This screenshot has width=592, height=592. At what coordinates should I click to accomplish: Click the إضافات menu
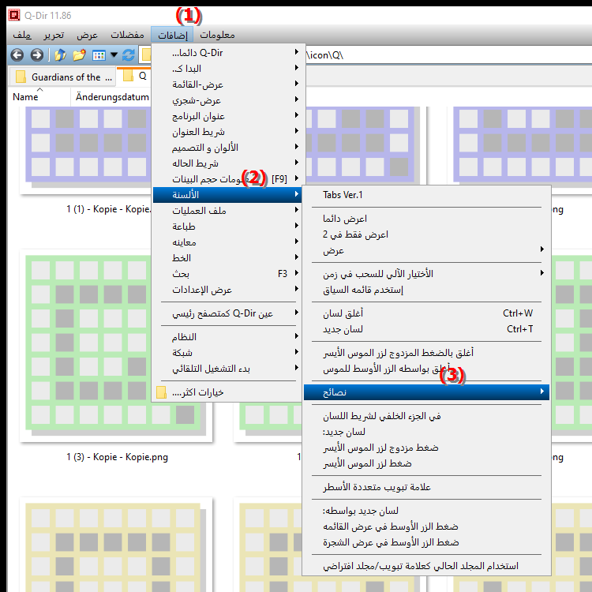(x=172, y=35)
